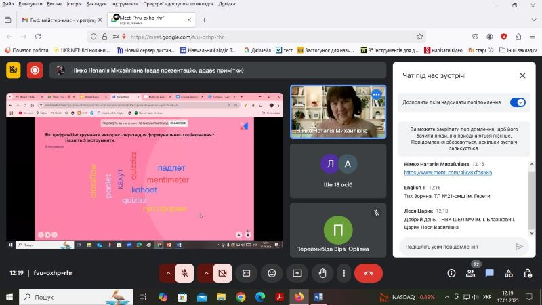The image size is (542, 305).
Task: Show participants list icon
Action: pos(470,273)
